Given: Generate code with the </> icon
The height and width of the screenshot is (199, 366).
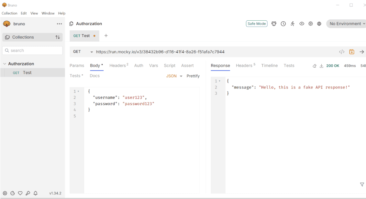Looking at the screenshot, I should click(x=342, y=52).
